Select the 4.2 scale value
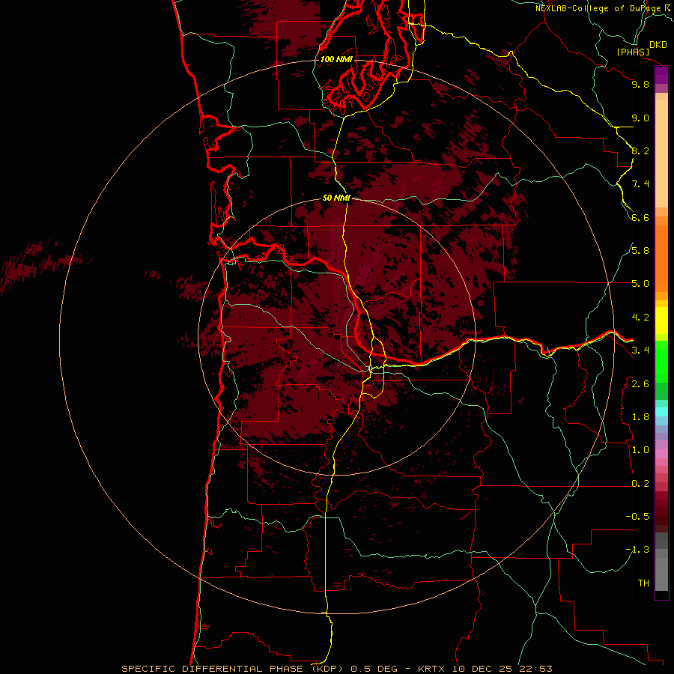Screen dimensions: 674x674 (640, 318)
